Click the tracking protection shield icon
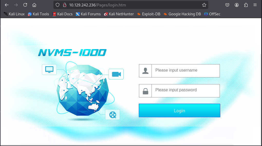This screenshot has width=262, height=146. (x=58, y=5)
